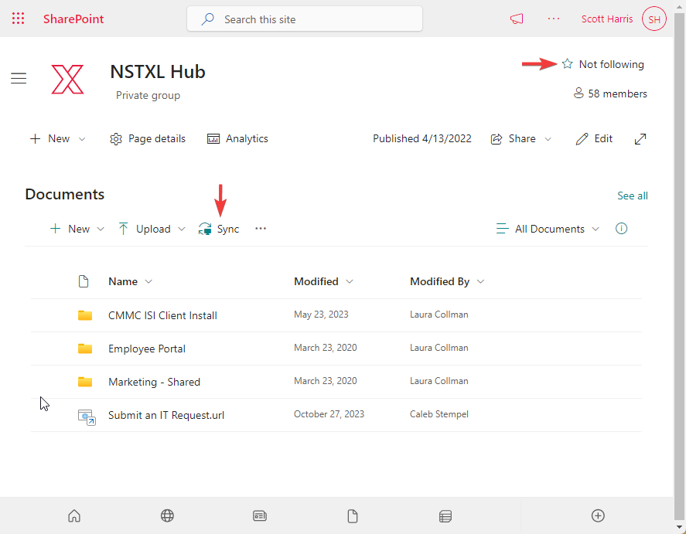Open Home in the bottom bar
Image resolution: width=686 pixels, height=534 pixels.
click(x=74, y=516)
